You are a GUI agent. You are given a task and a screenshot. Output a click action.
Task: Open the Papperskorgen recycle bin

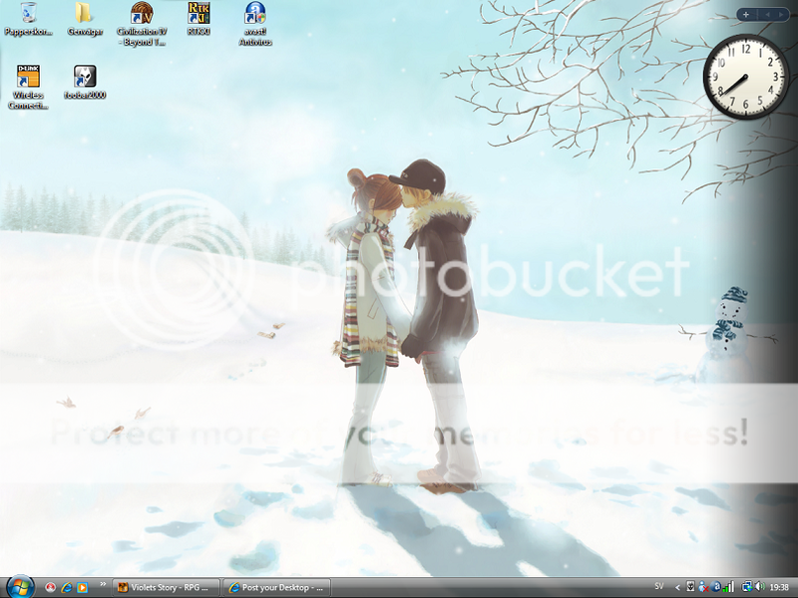click(29, 14)
